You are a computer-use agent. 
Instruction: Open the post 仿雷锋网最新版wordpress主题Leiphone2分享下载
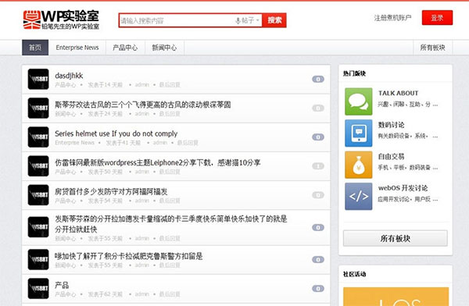pos(158,162)
